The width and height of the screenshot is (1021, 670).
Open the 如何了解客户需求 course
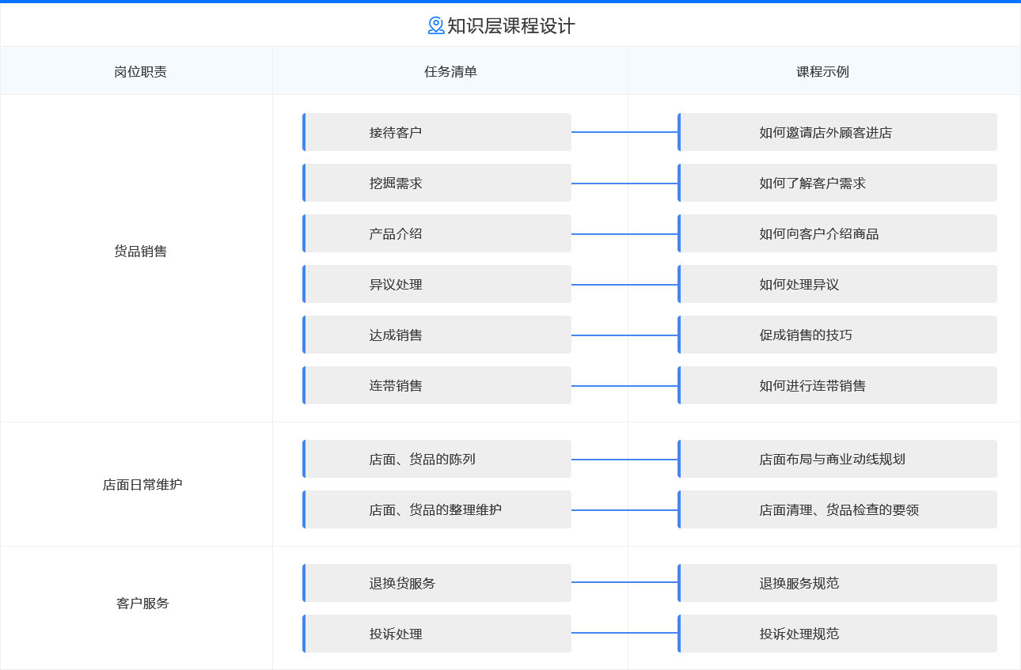point(837,183)
